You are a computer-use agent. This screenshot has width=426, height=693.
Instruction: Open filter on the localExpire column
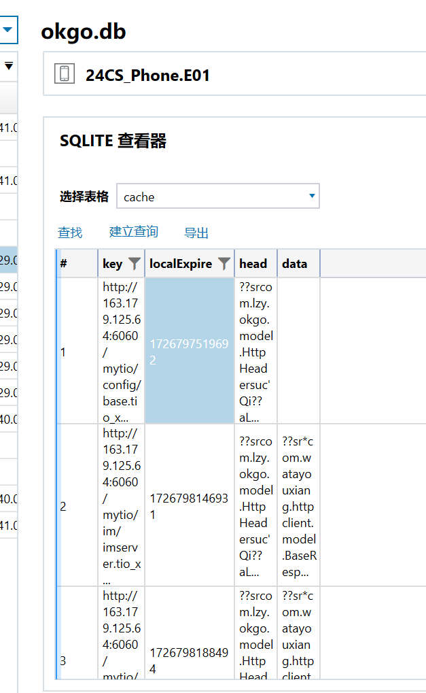pyautogui.click(x=224, y=264)
